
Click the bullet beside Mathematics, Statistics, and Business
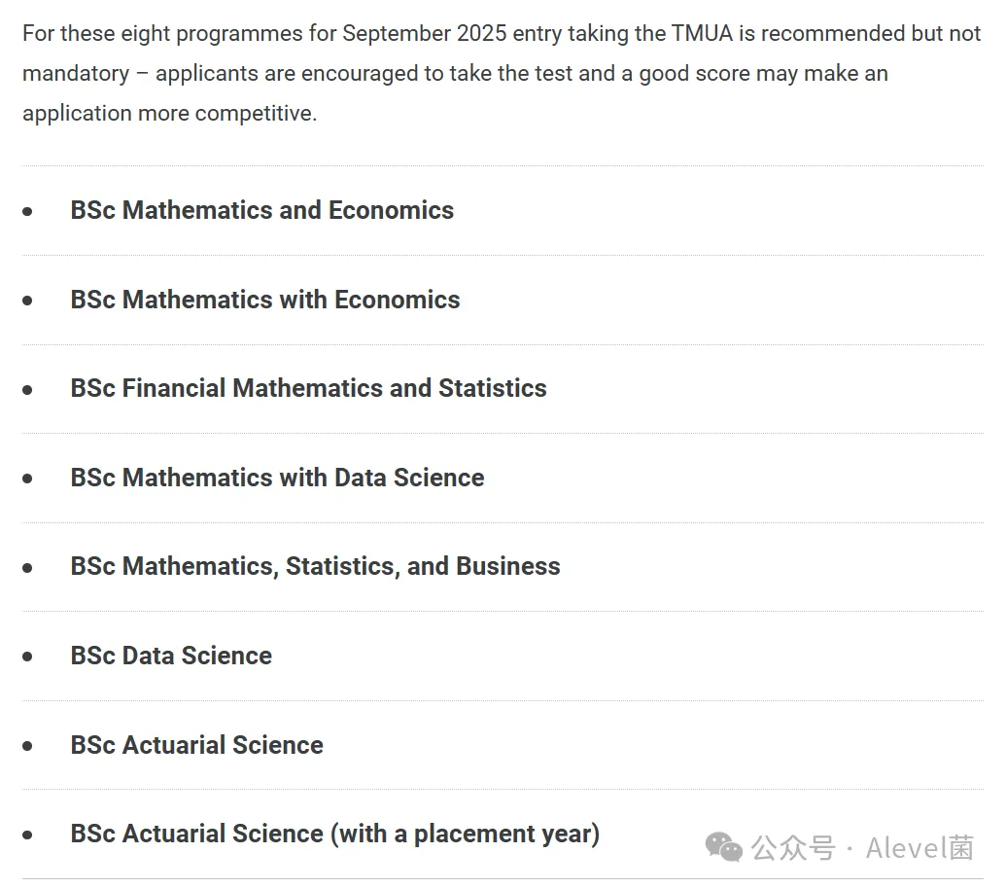(28, 567)
